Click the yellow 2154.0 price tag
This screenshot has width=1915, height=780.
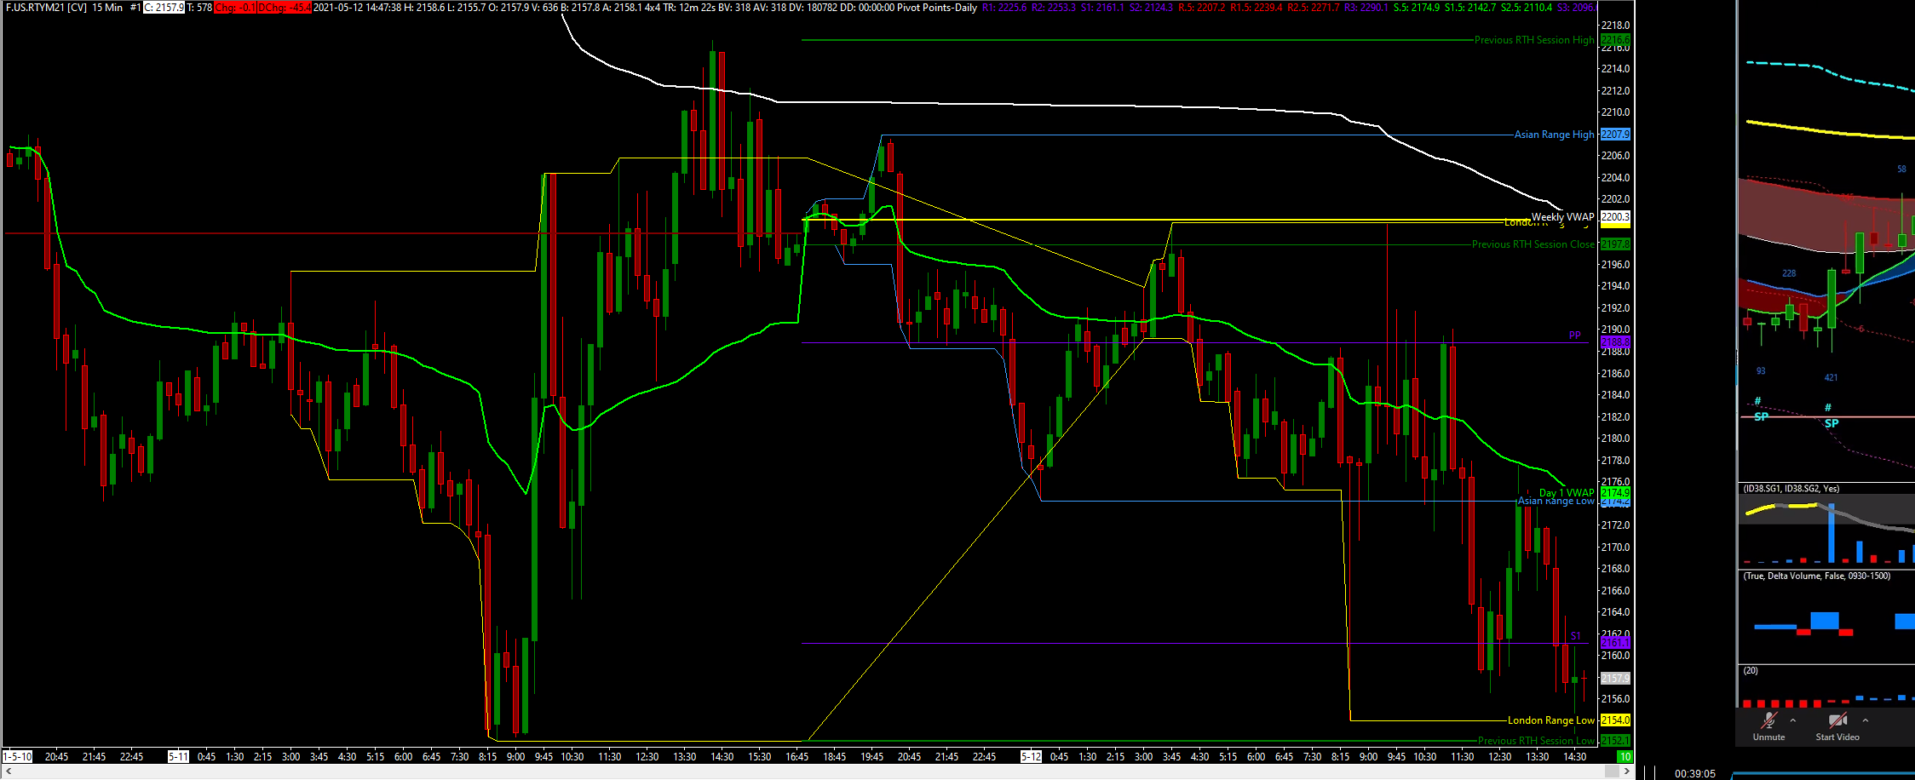(x=1615, y=720)
